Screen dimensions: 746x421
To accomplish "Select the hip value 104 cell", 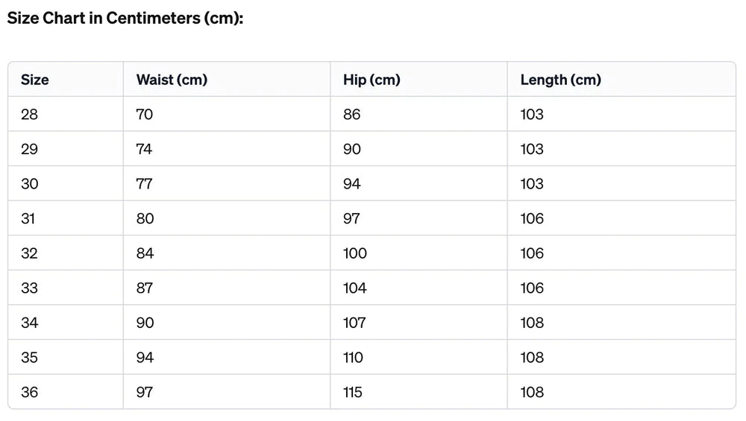I will pos(355,288).
